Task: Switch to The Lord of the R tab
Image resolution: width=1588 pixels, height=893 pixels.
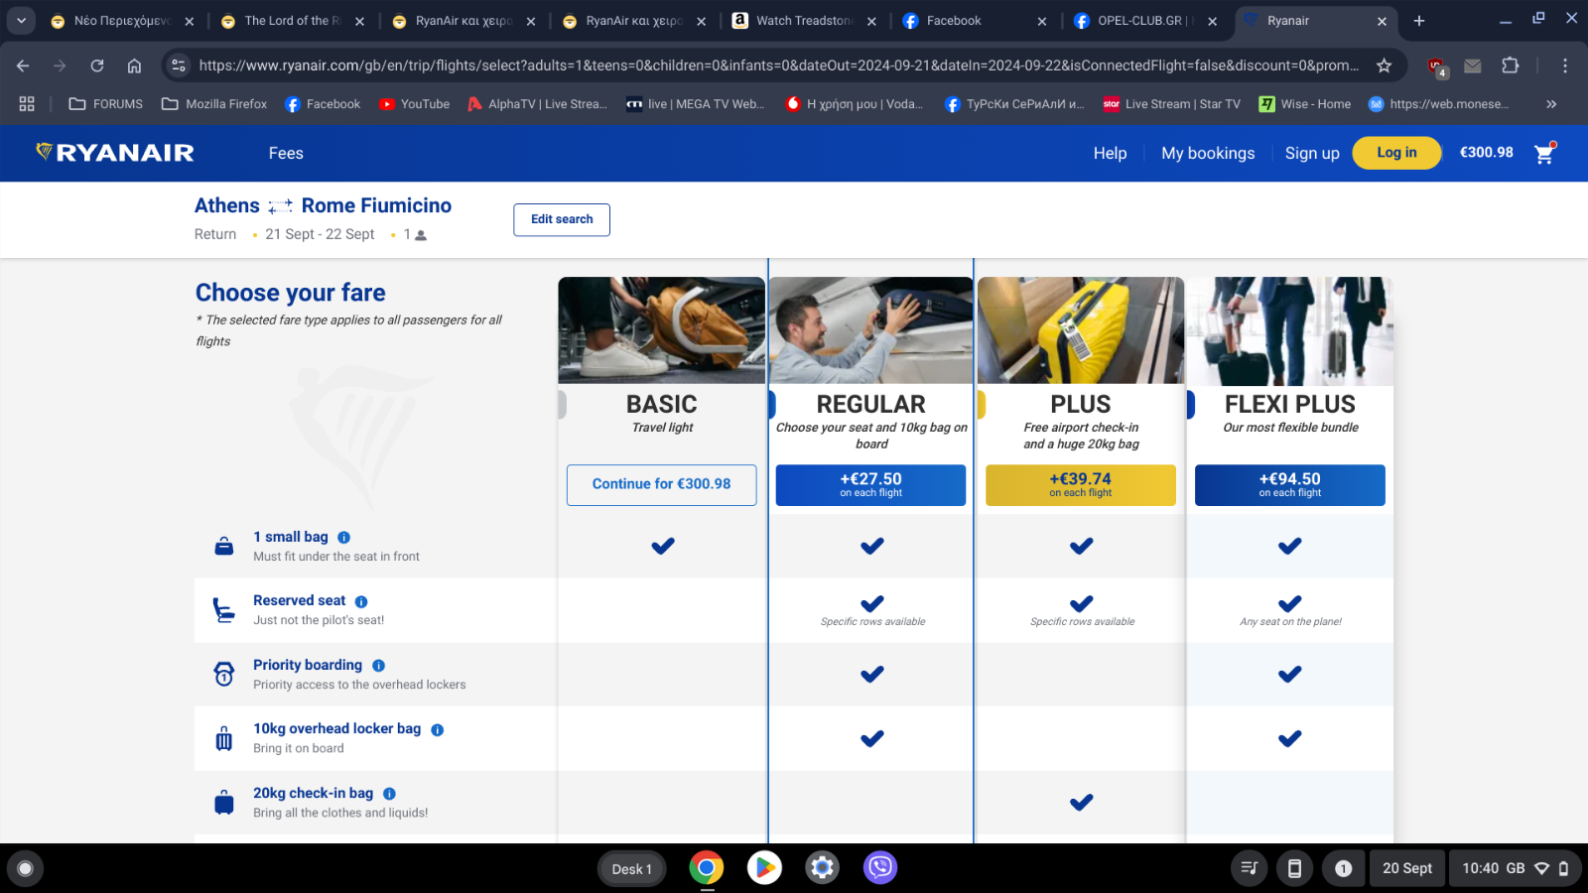Action: pos(292,21)
